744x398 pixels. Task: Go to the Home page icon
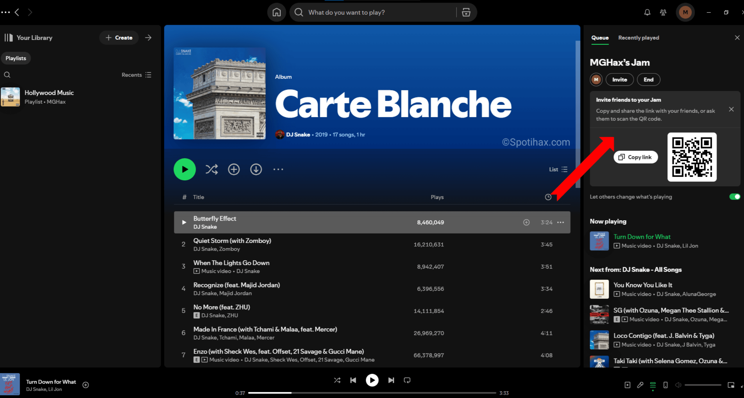[276, 12]
